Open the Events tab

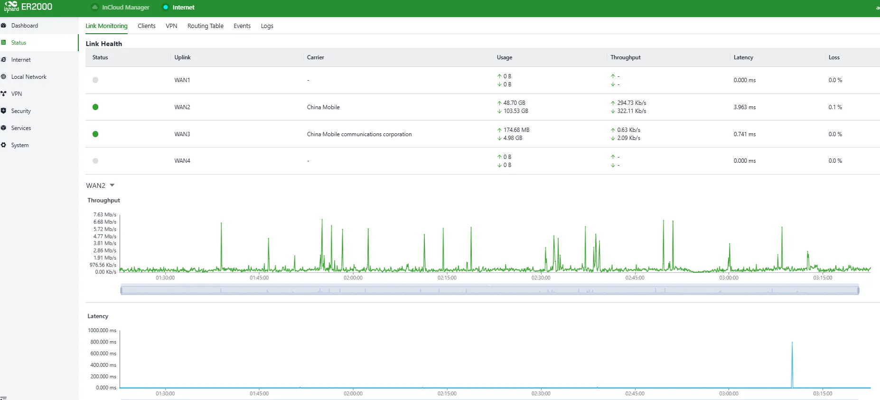pos(242,26)
